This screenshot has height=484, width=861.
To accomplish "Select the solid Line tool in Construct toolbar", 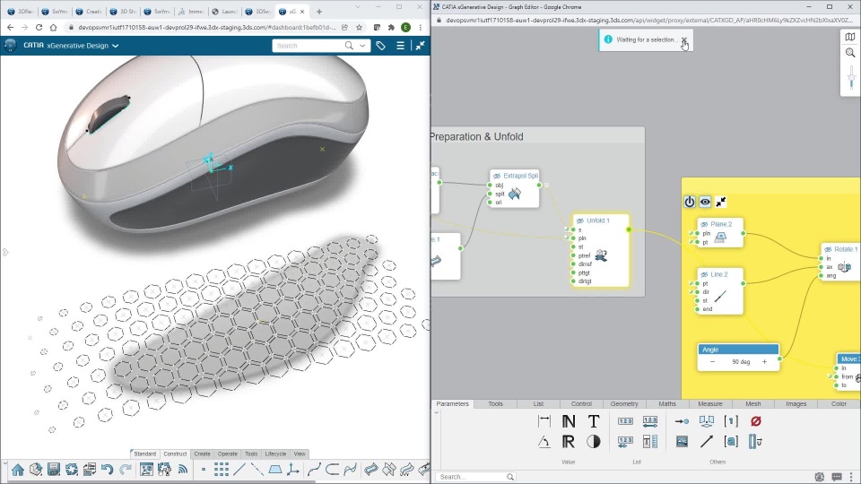I will [x=239, y=469].
